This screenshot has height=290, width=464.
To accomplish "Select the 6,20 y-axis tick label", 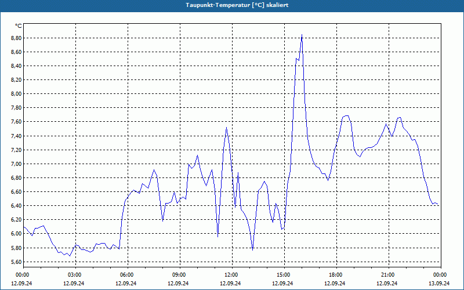I will [16, 220].
